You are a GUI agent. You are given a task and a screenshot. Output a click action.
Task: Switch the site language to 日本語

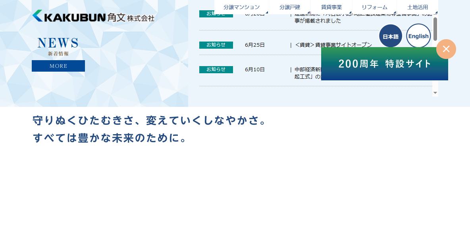391,36
